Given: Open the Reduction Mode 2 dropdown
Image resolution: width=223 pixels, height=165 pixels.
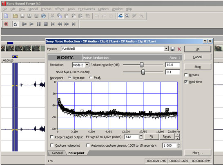Looking at the screenshot, I should (x=87, y=65).
